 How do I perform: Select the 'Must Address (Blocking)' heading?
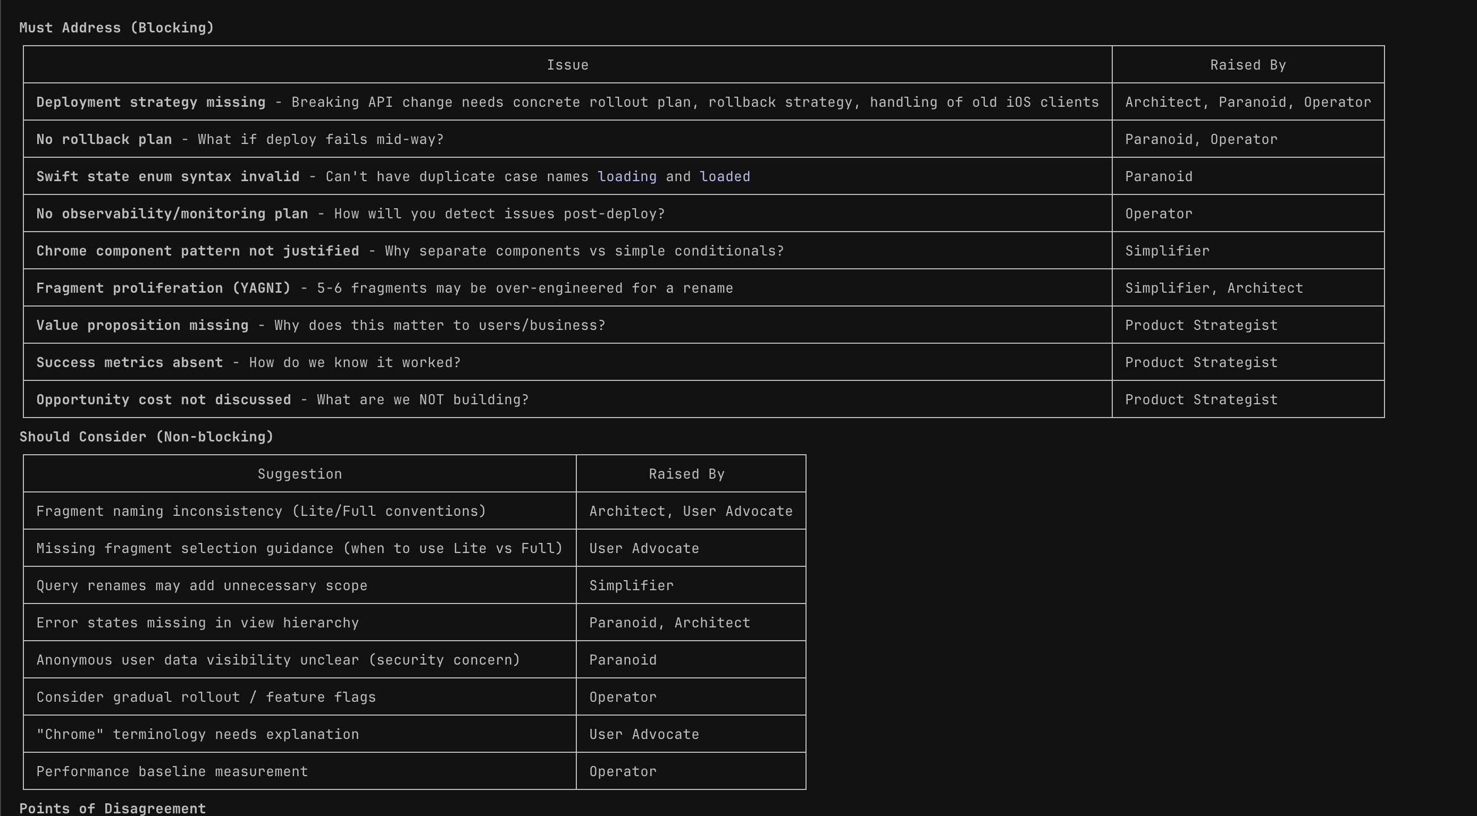click(x=117, y=27)
